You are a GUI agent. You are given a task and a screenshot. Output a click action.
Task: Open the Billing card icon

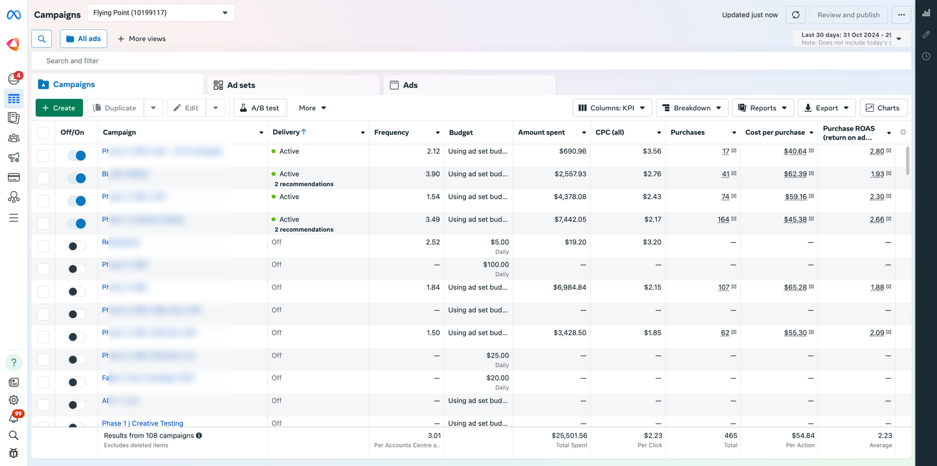click(x=14, y=177)
